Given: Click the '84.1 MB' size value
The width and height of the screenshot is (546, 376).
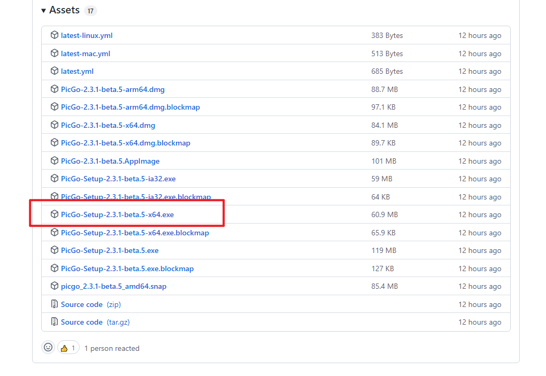Looking at the screenshot, I should pyautogui.click(x=384, y=125).
